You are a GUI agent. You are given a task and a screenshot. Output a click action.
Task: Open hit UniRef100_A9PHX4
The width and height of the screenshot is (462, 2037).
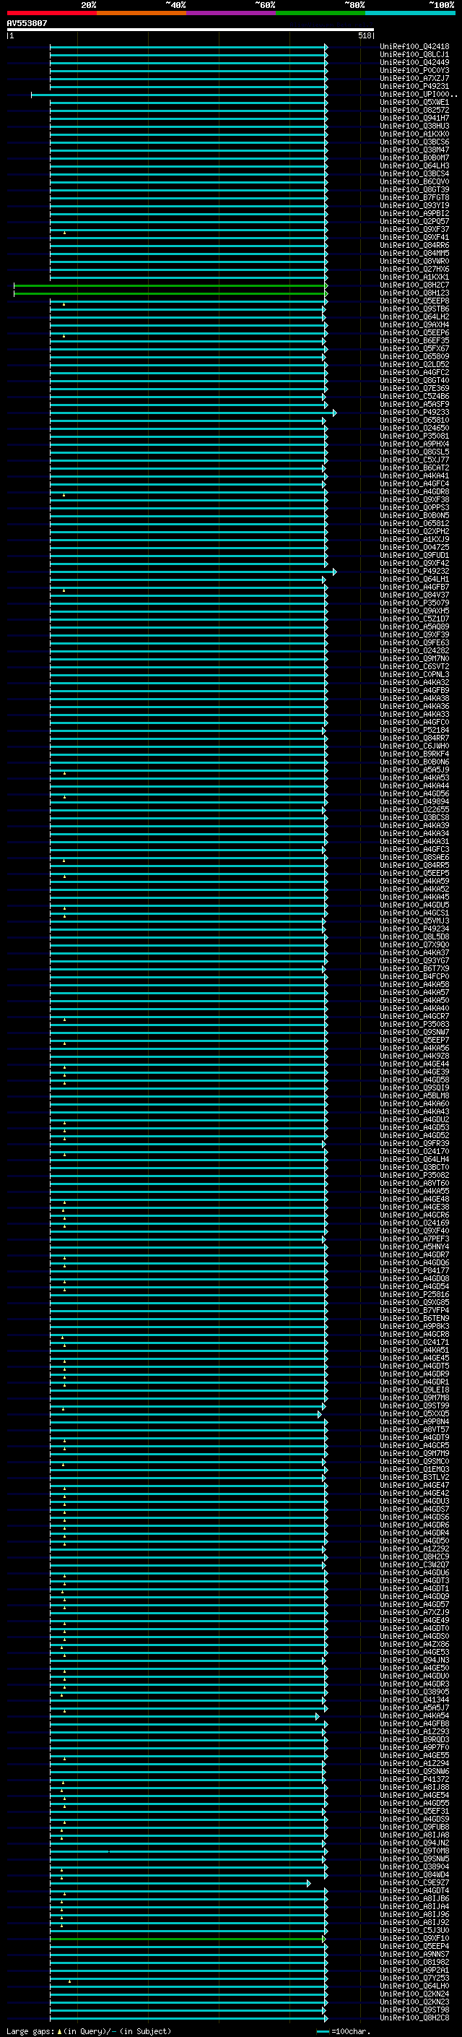[x=414, y=444]
